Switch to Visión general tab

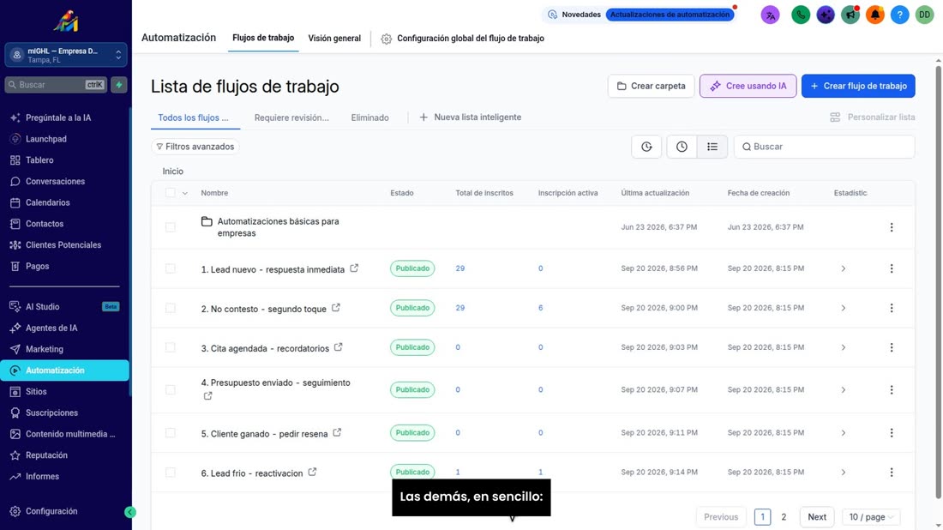(x=334, y=38)
